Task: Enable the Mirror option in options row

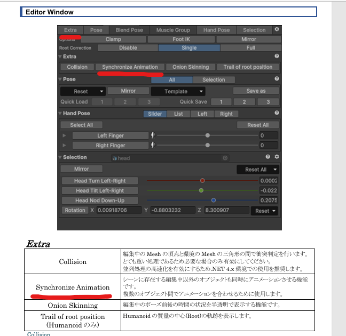Action: click(249, 39)
